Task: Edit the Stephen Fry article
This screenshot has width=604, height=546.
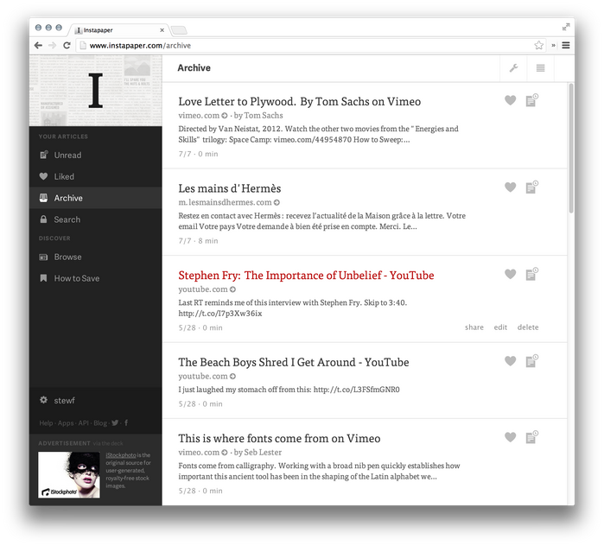Action: (x=500, y=327)
